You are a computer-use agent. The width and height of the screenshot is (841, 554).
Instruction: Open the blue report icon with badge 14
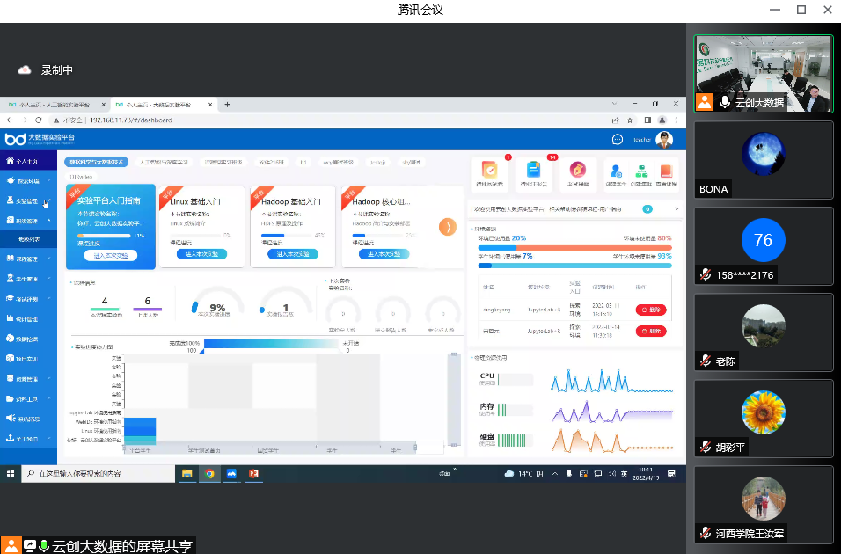pyautogui.click(x=533, y=171)
